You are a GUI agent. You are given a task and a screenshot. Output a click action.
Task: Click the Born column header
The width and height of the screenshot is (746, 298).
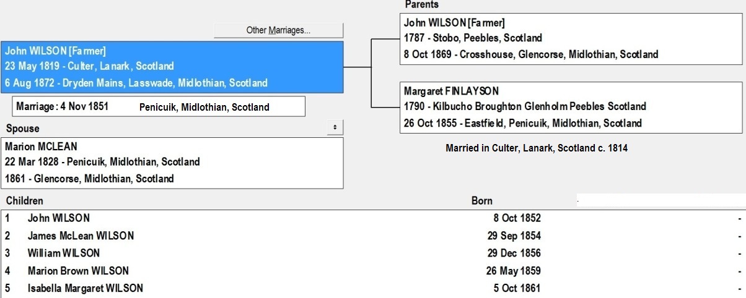(482, 201)
